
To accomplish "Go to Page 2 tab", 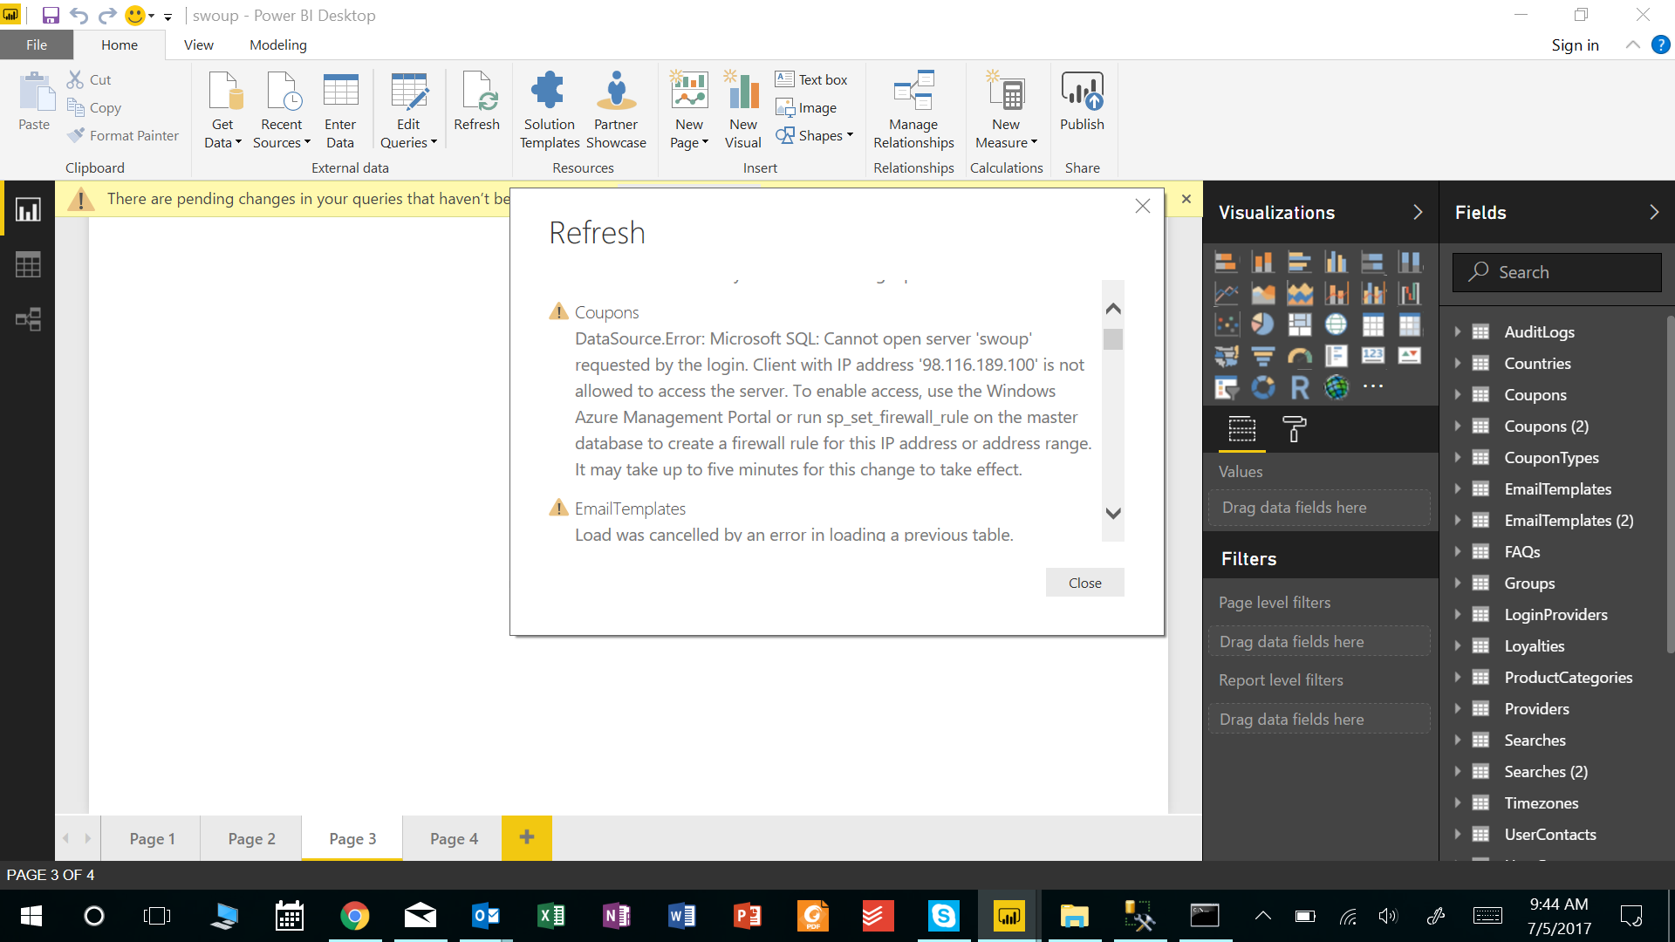I will coord(251,838).
